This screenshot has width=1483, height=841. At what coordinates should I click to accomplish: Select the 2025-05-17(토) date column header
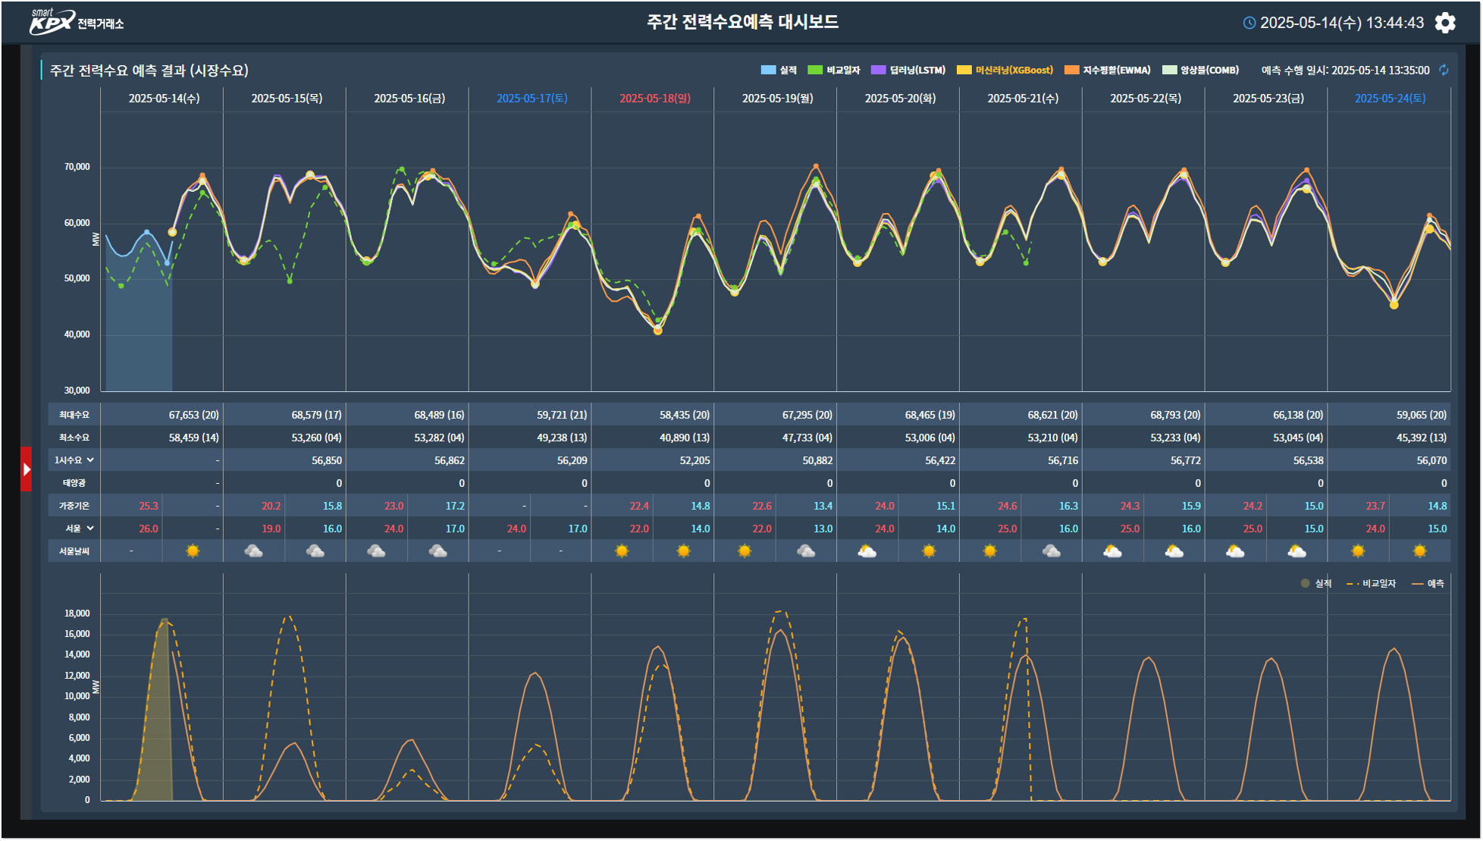(531, 99)
